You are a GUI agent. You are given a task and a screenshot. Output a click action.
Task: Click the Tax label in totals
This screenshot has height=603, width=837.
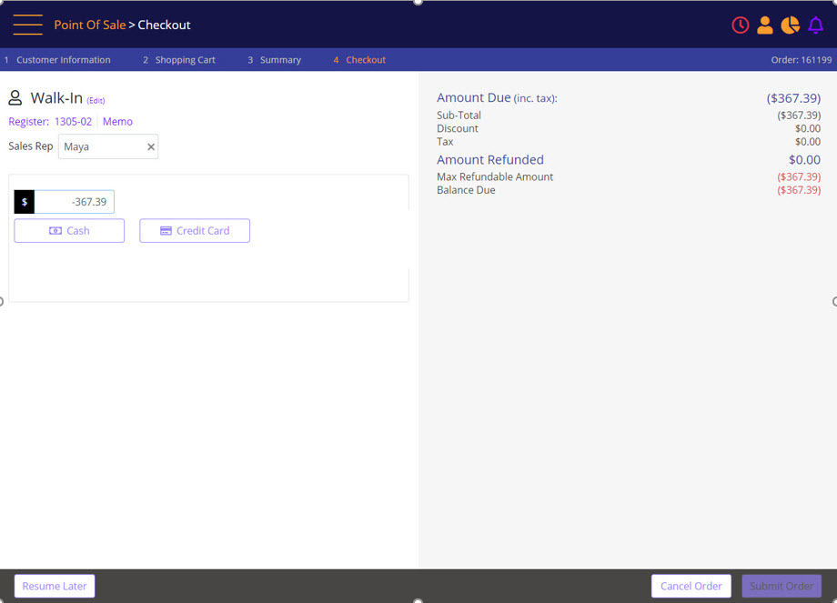pyautogui.click(x=445, y=142)
